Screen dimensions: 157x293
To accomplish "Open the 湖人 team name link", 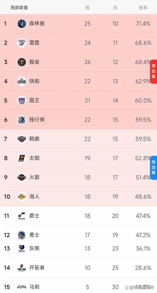I will tap(34, 196).
